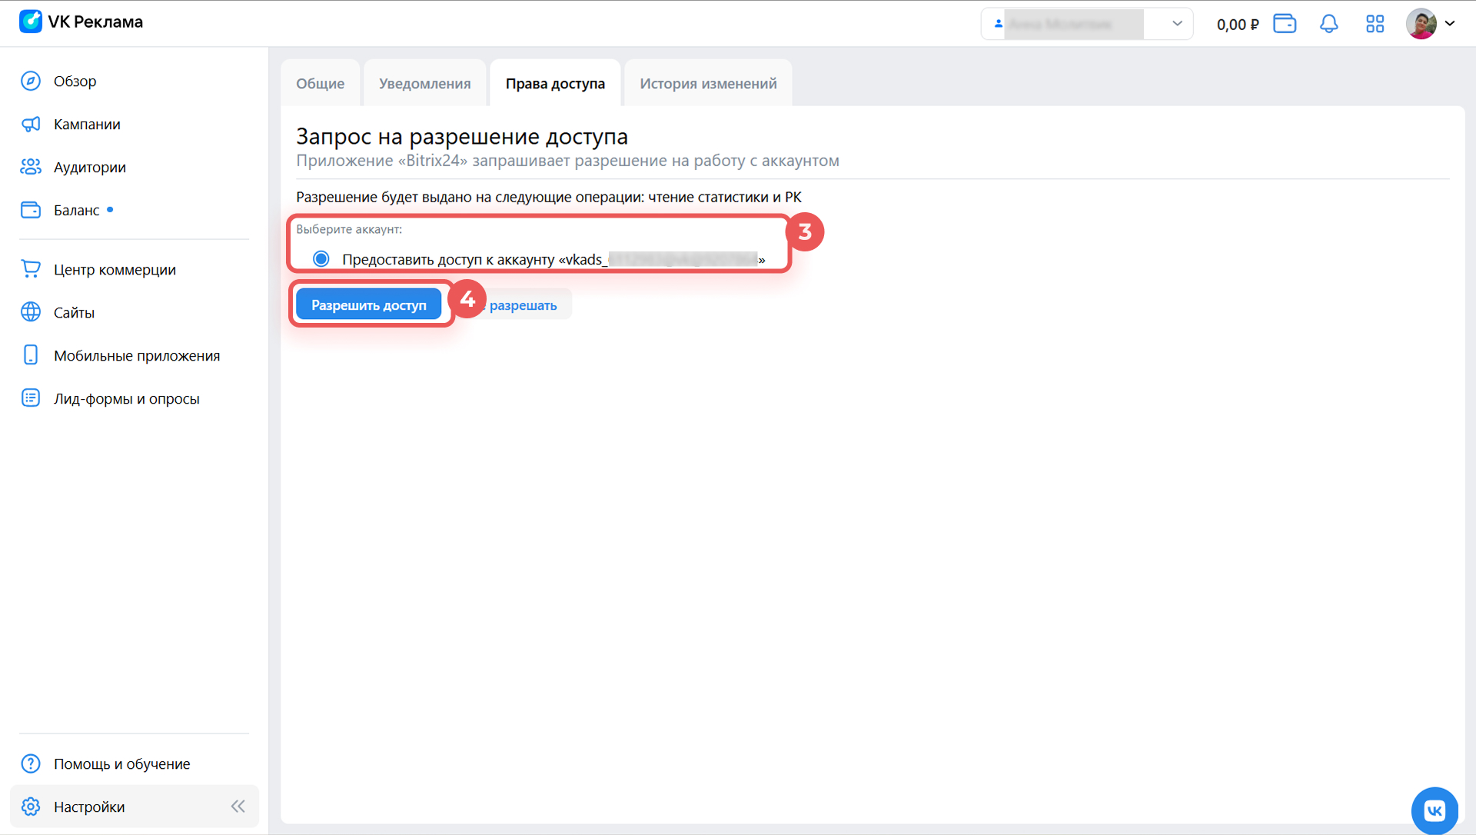1476x835 pixels.
Task: Open profile menu chevron next to avatar
Action: (x=1450, y=24)
